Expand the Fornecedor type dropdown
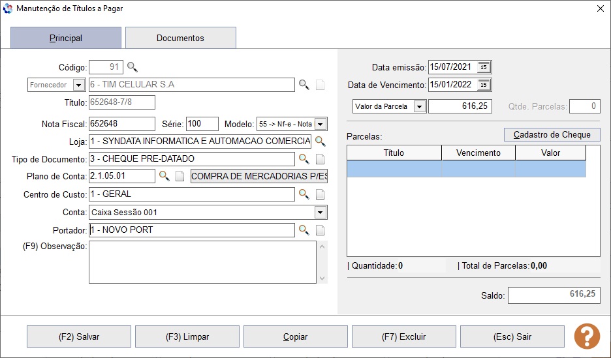 tap(79, 85)
